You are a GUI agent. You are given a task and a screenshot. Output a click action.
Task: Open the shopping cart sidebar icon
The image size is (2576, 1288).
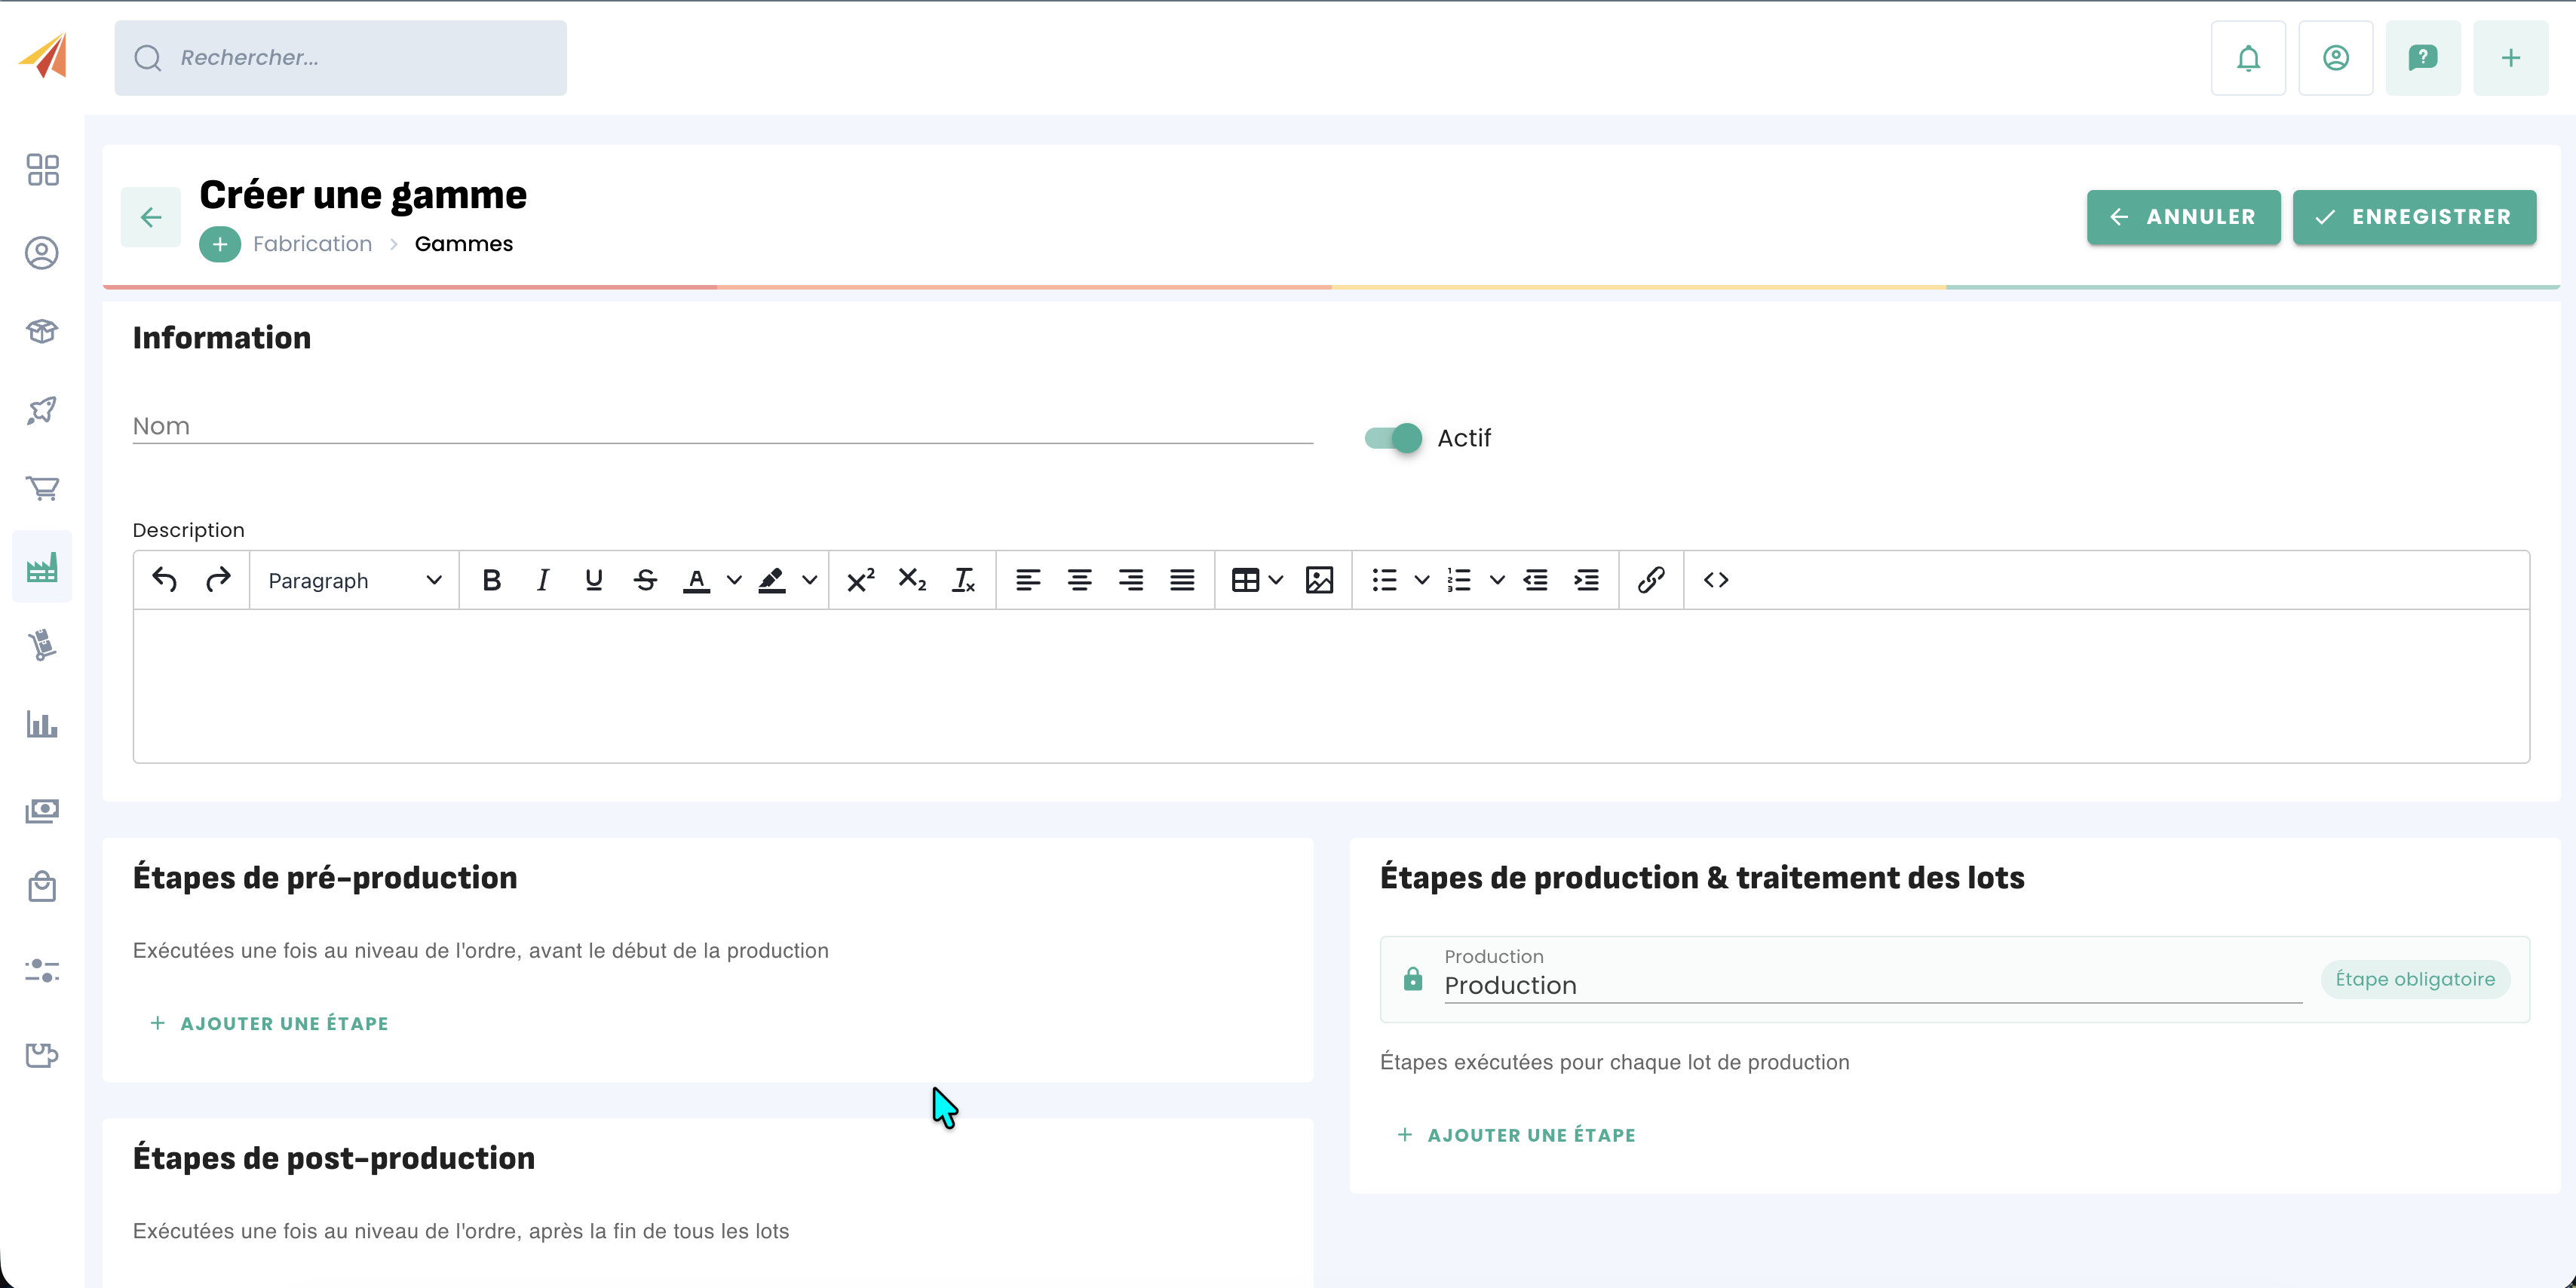(42, 488)
